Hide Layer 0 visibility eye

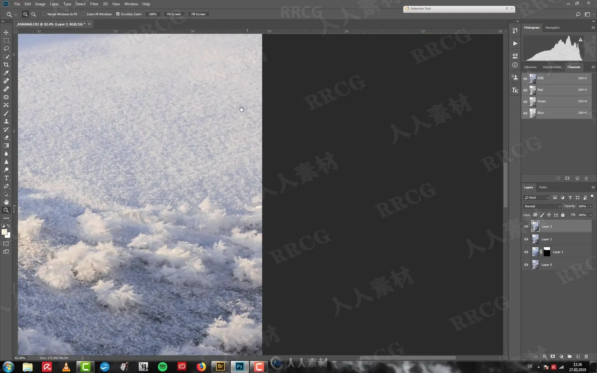pos(526,265)
